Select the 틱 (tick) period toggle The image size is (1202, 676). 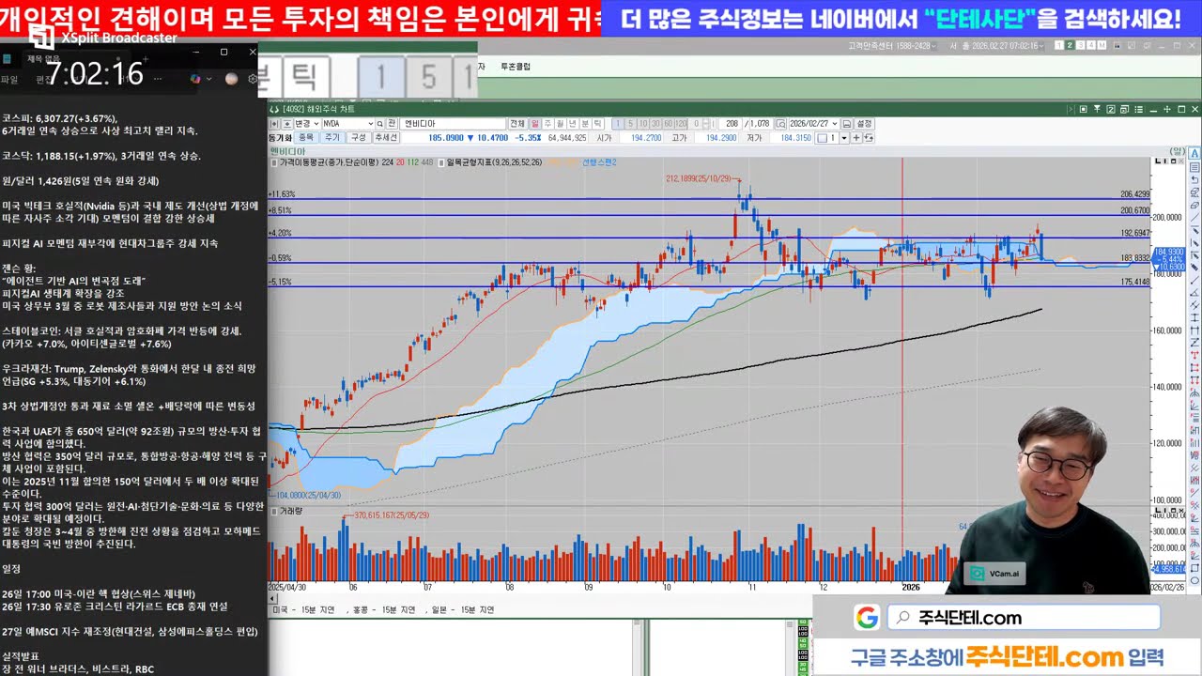(598, 124)
